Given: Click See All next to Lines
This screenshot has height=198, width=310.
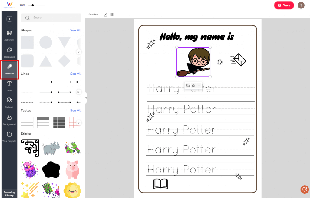Looking at the screenshot, I should tap(76, 74).
